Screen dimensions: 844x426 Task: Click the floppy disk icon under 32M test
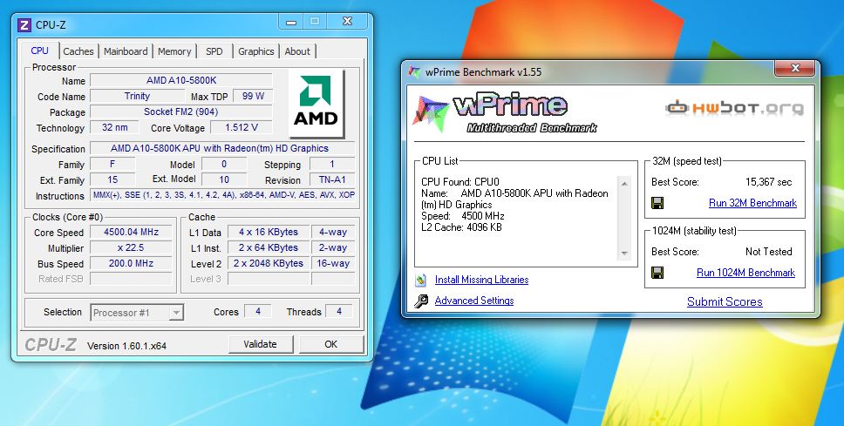657,203
